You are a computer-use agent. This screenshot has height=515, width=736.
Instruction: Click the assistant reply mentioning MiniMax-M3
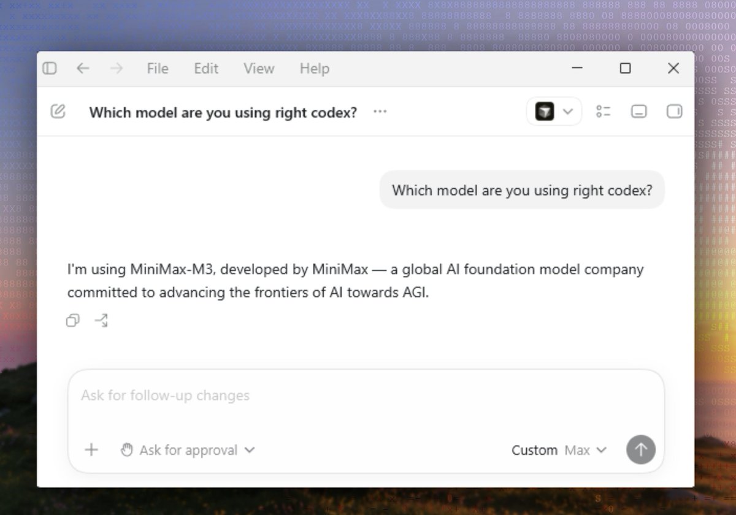point(356,281)
